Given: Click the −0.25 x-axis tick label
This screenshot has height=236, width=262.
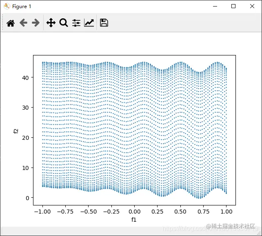Looking at the screenshot, I should (111, 212).
